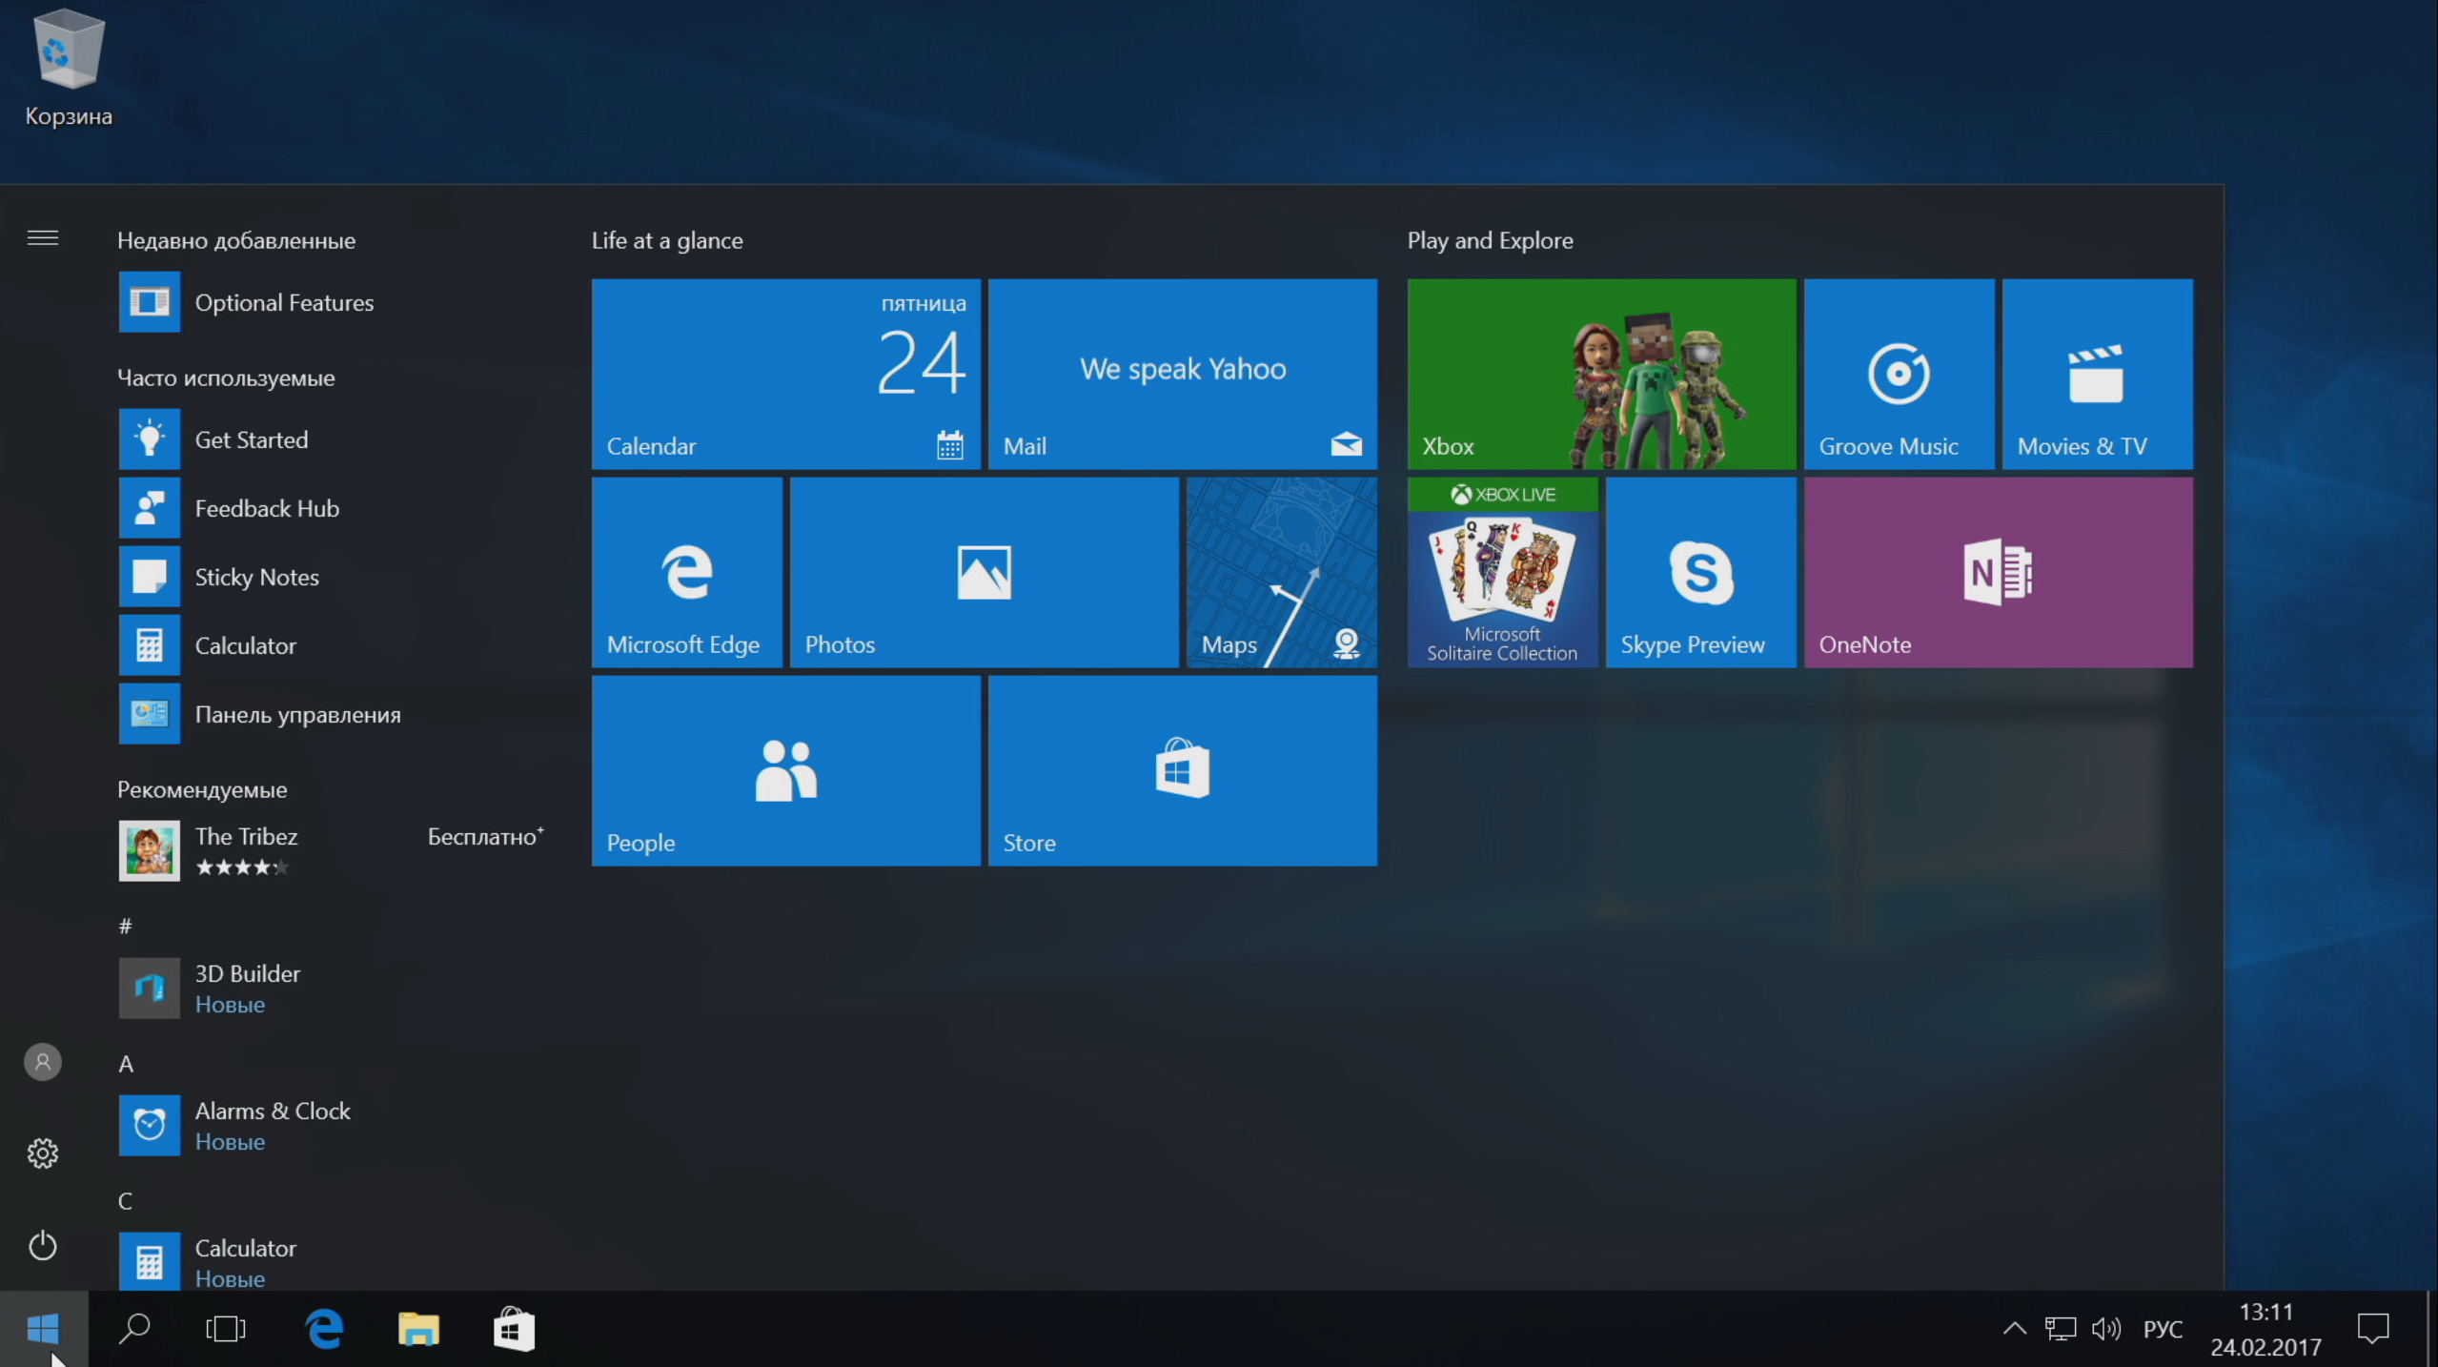Open Панель управления from the list
Screen dimensions: 2438x1367
pyautogui.click(x=297, y=714)
